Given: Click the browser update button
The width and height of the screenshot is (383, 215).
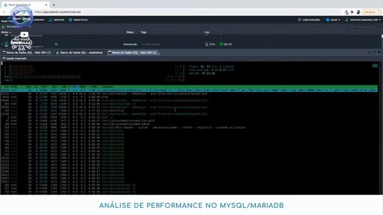Looking at the screenshot, I should click(x=371, y=12).
